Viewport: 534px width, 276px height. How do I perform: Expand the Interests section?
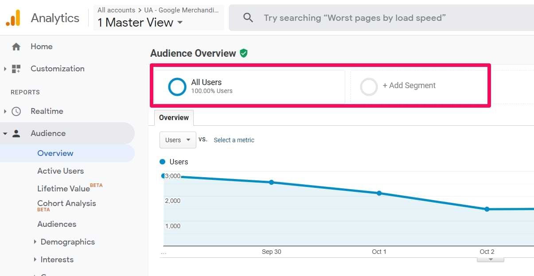point(57,260)
